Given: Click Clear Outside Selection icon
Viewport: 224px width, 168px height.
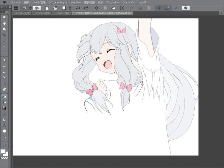Looking at the screenshot, I should tap(105, 8).
